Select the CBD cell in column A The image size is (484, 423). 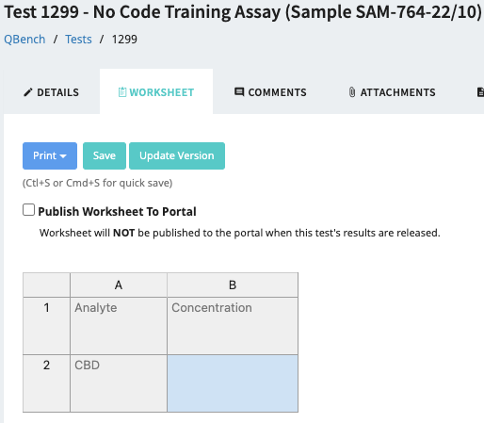click(x=119, y=383)
